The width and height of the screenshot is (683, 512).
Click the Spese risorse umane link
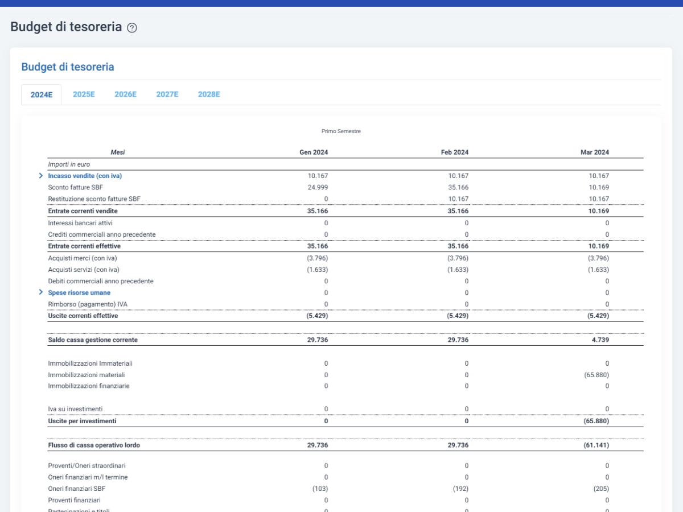(79, 292)
